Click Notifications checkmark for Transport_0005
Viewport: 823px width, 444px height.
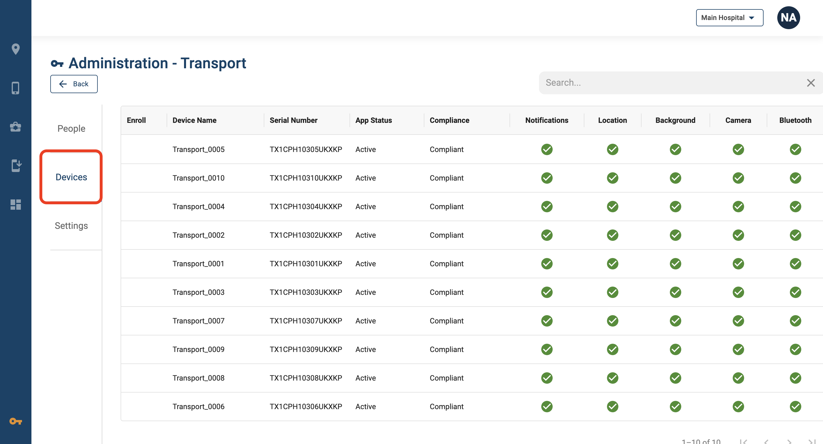click(x=547, y=149)
